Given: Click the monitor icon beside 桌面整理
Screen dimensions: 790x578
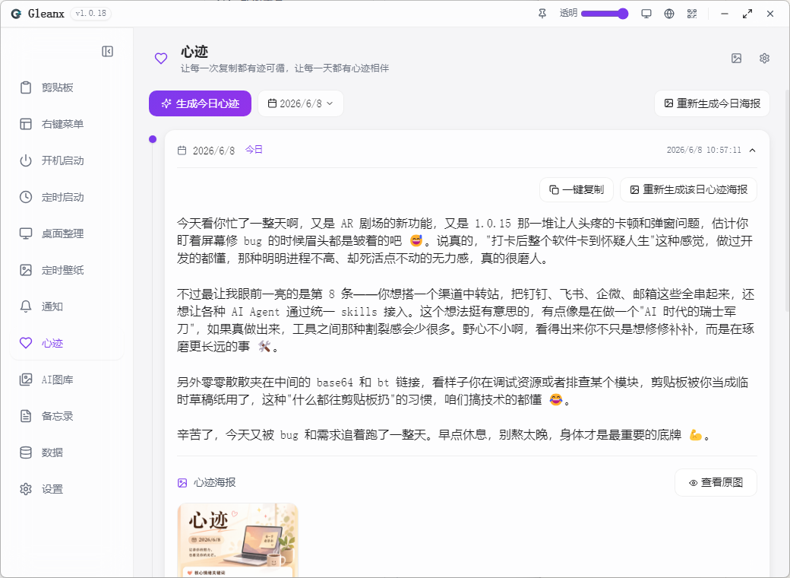Looking at the screenshot, I should coord(26,233).
